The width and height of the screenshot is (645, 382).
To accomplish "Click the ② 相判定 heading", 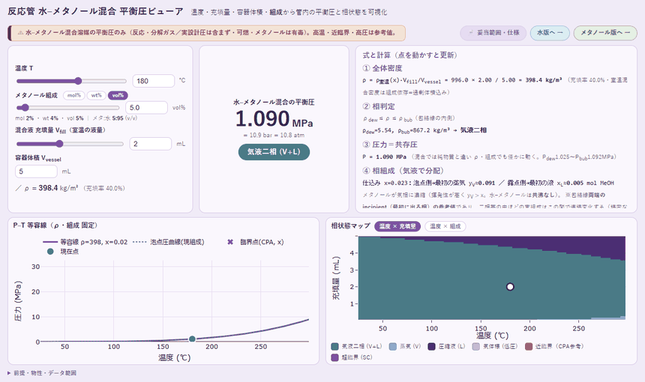I will pos(379,106).
